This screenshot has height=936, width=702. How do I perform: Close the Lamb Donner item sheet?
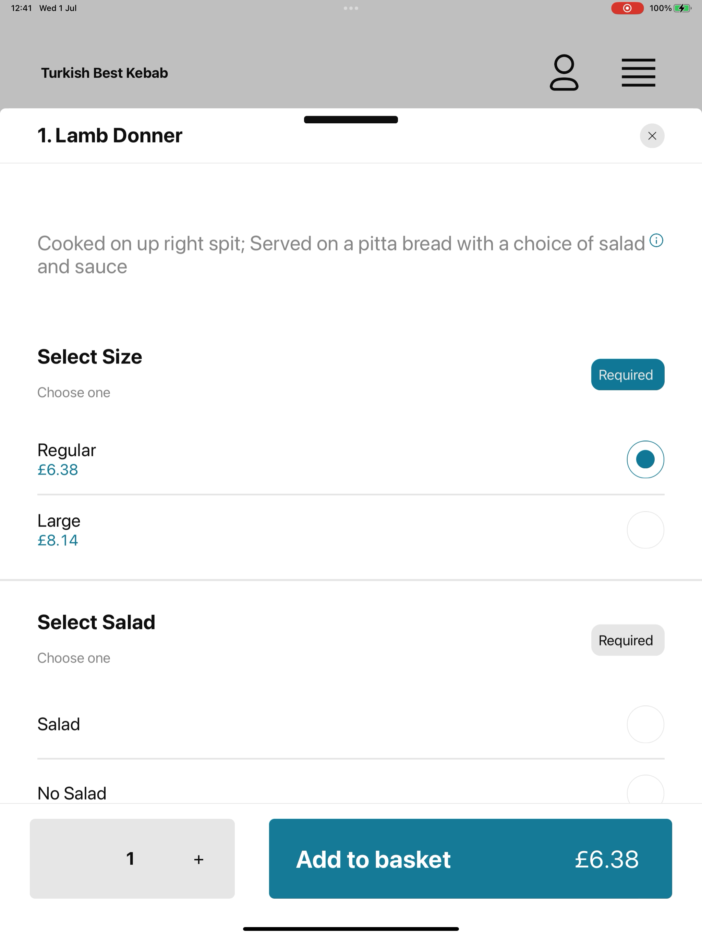pyautogui.click(x=652, y=136)
